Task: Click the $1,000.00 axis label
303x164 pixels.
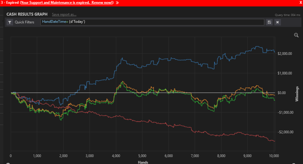Action: coord(285,73)
